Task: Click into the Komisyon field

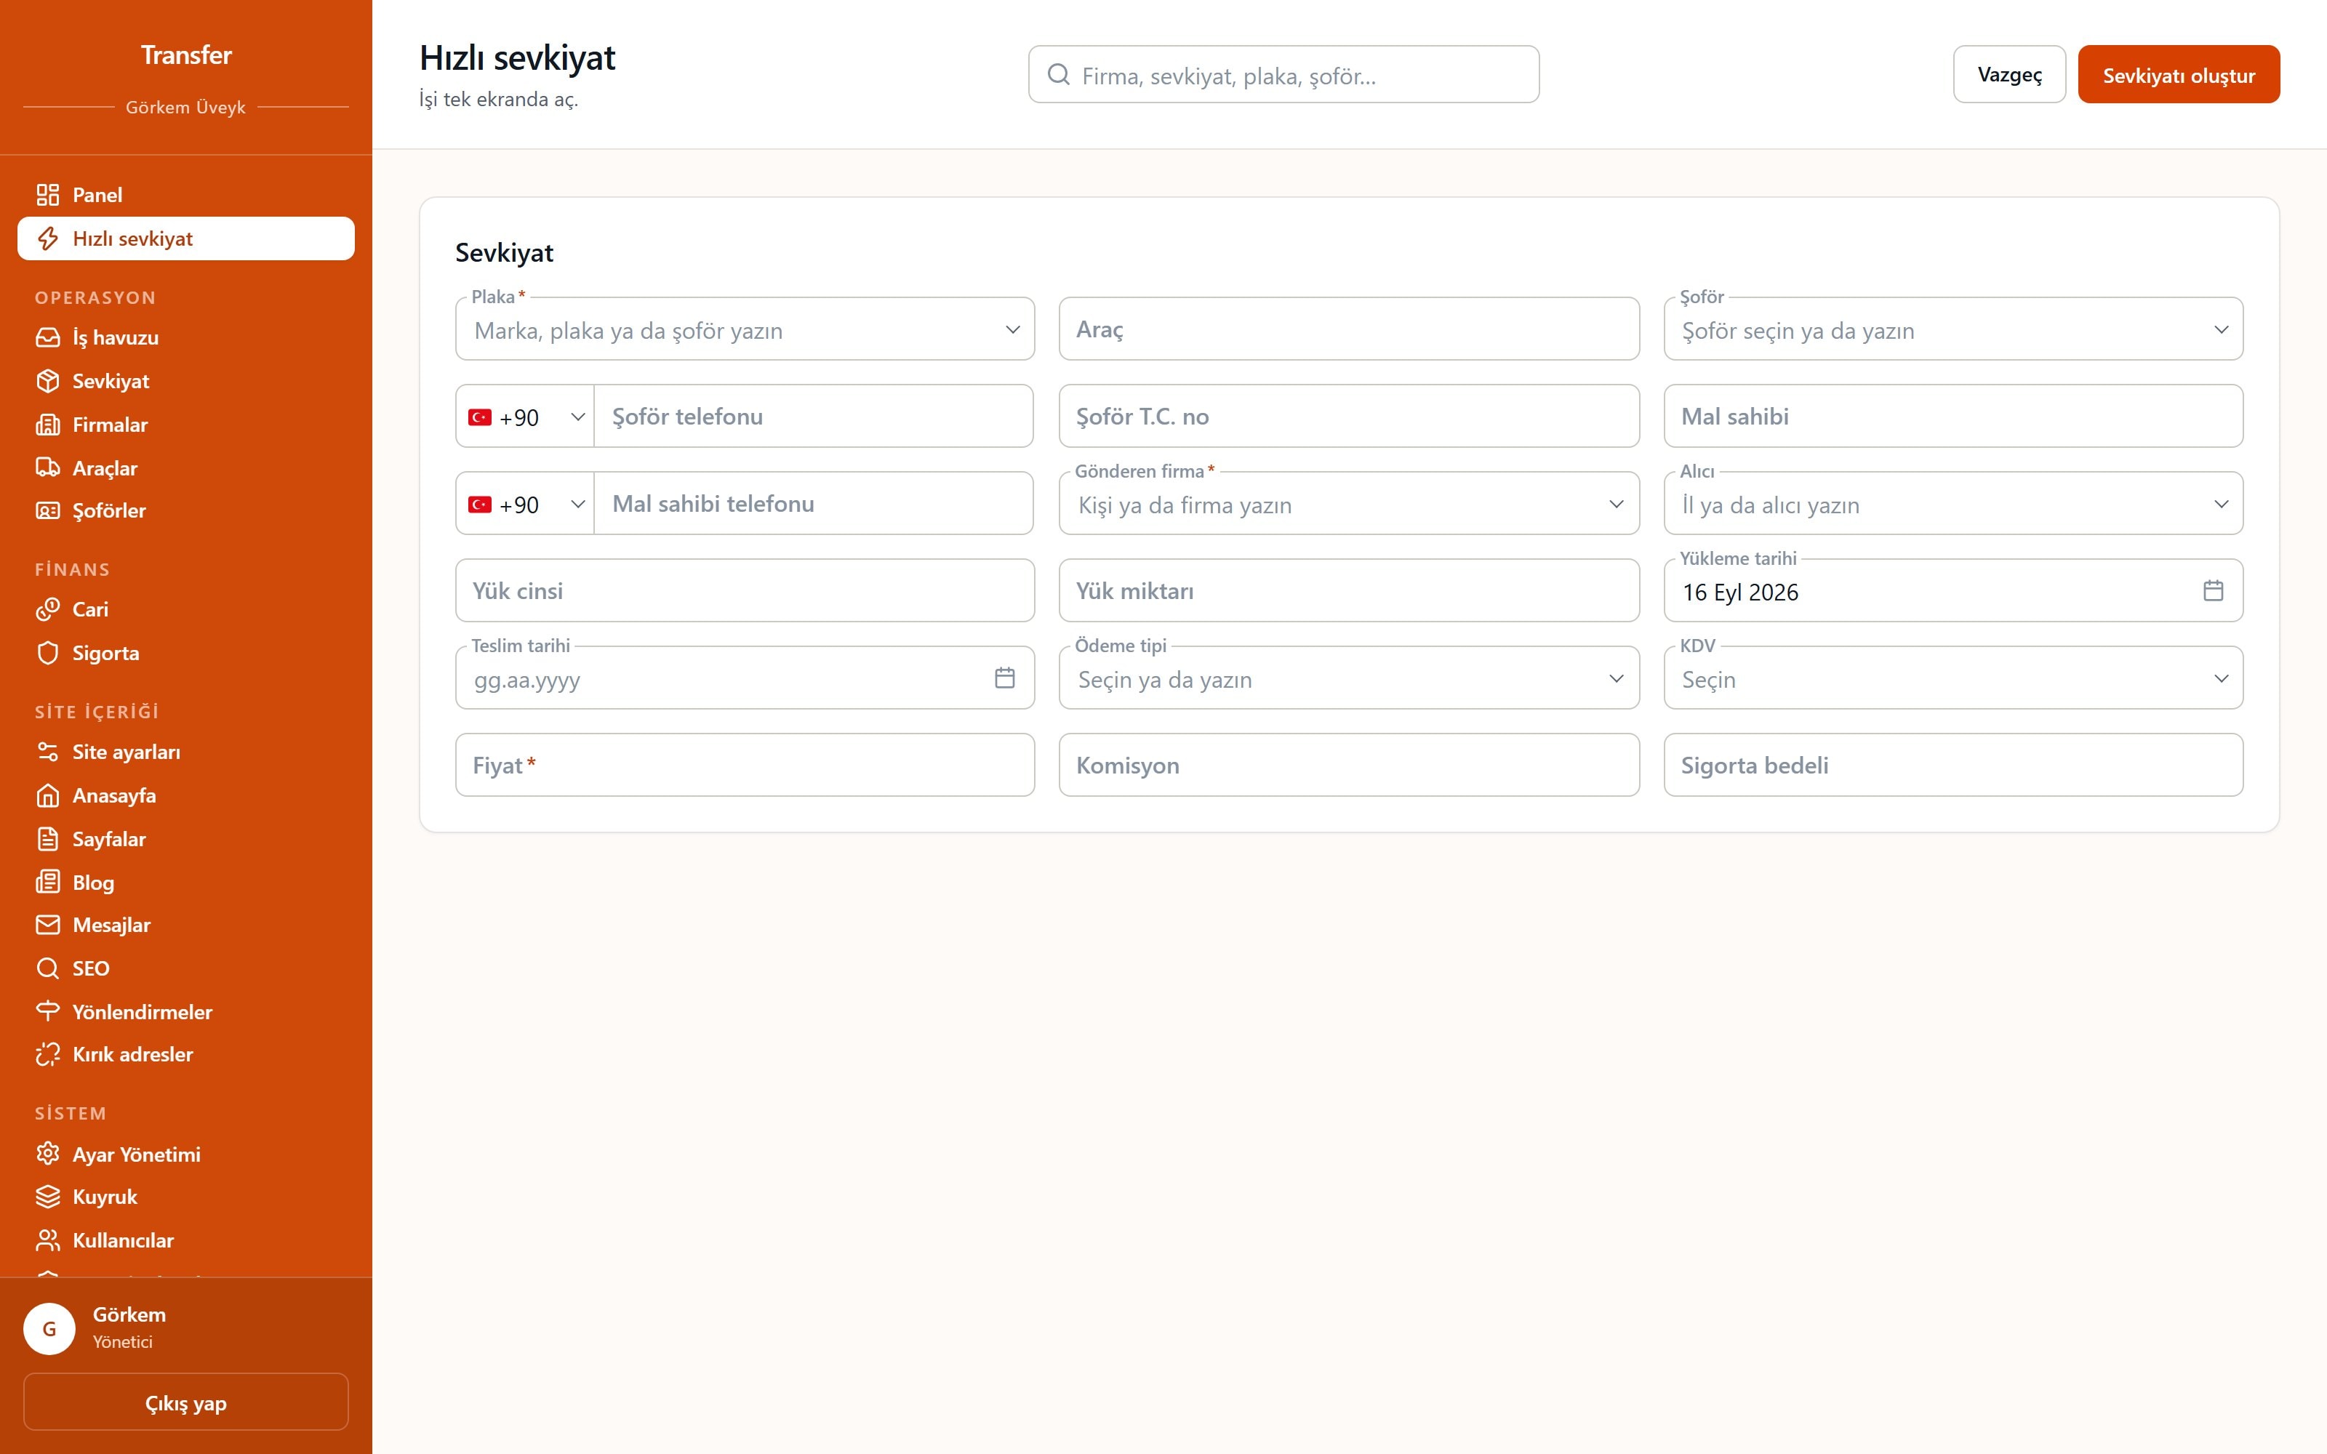Action: 1349,766
